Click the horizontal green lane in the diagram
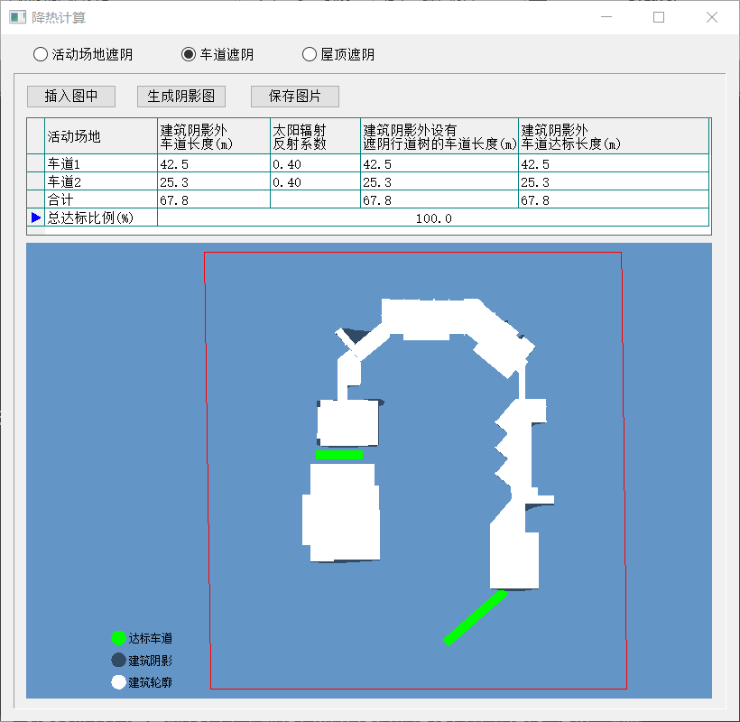This screenshot has height=722, width=740. pyautogui.click(x=339, y=455)
